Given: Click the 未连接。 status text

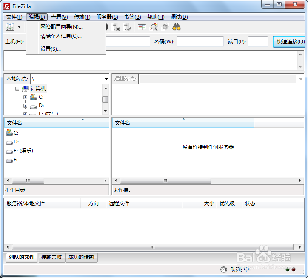Looking at the screenshot, I should click(x=122, y=190).
